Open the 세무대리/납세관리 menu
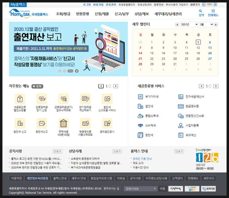This screenshot has height=198, width=229. [x=168, y=14]
